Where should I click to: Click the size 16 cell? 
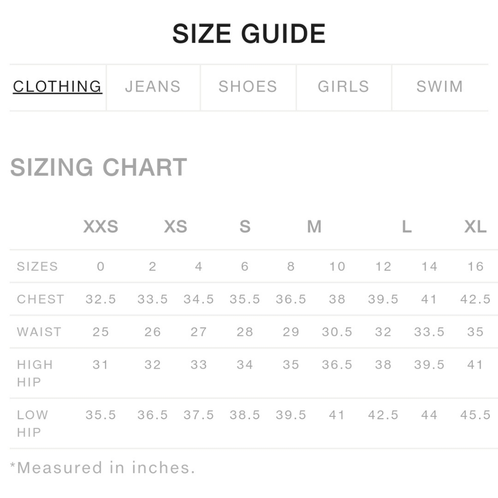point(476,266)
